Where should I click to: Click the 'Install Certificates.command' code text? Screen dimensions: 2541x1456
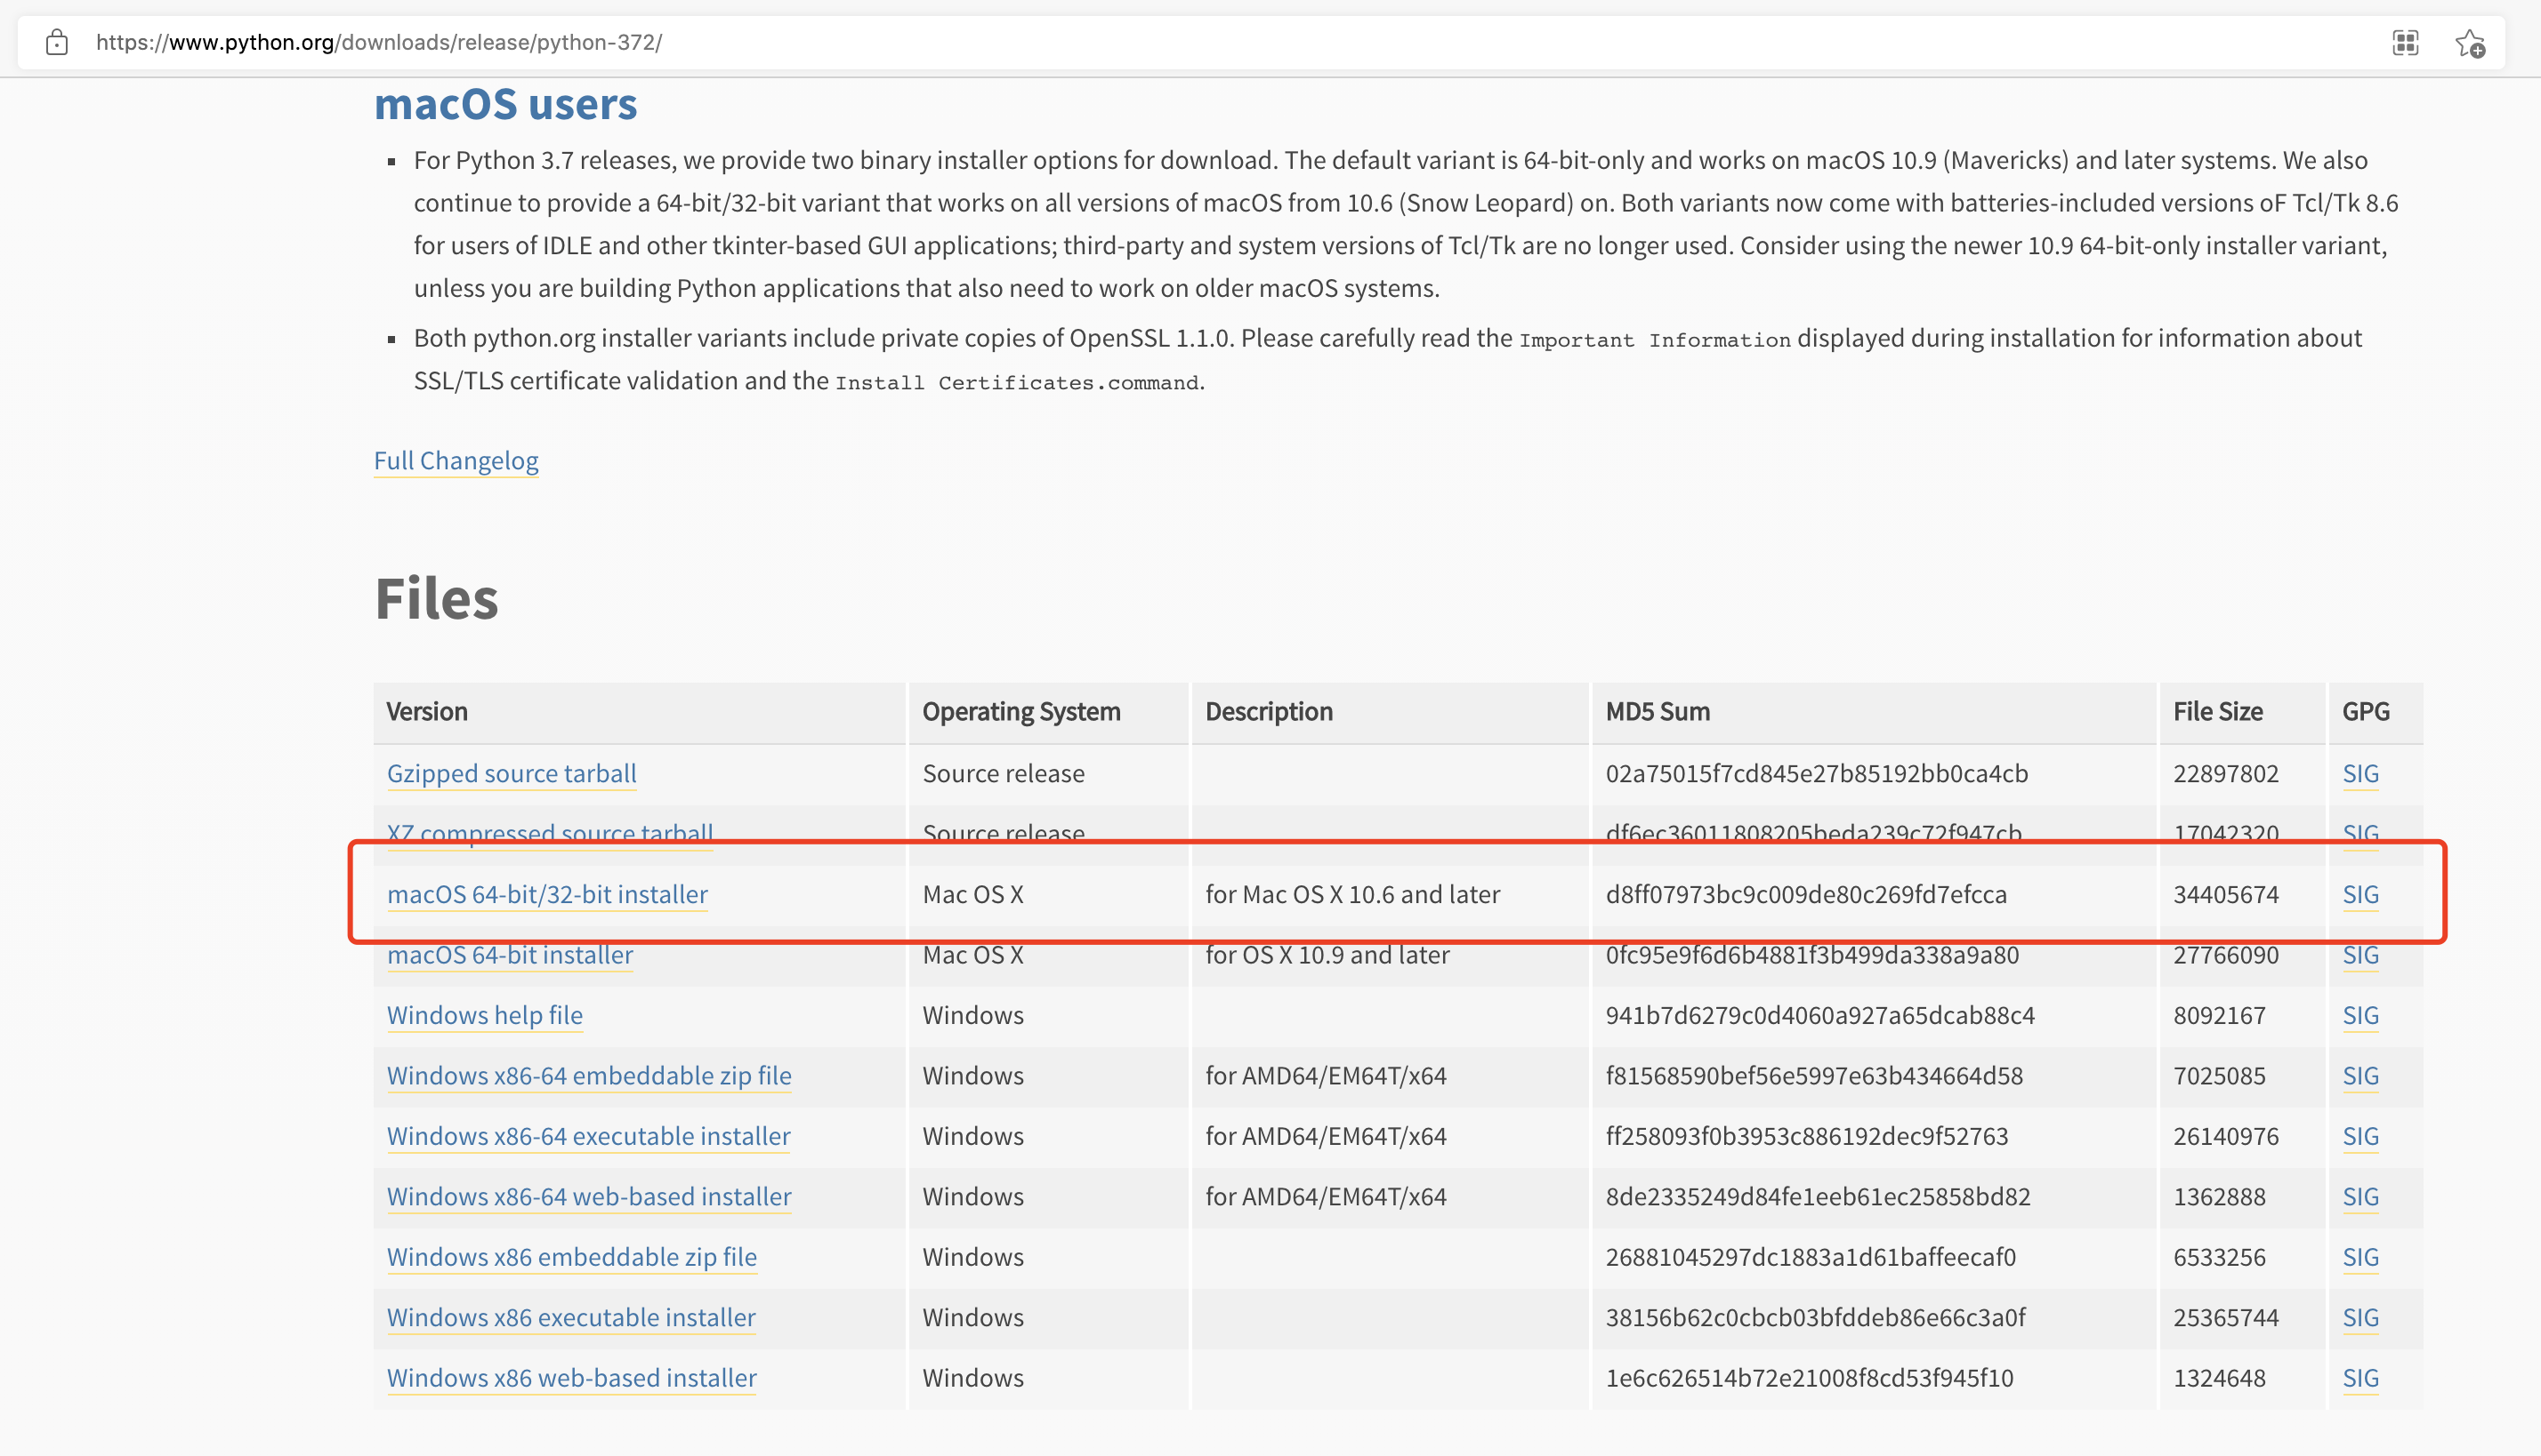(x=1017, y=383)
